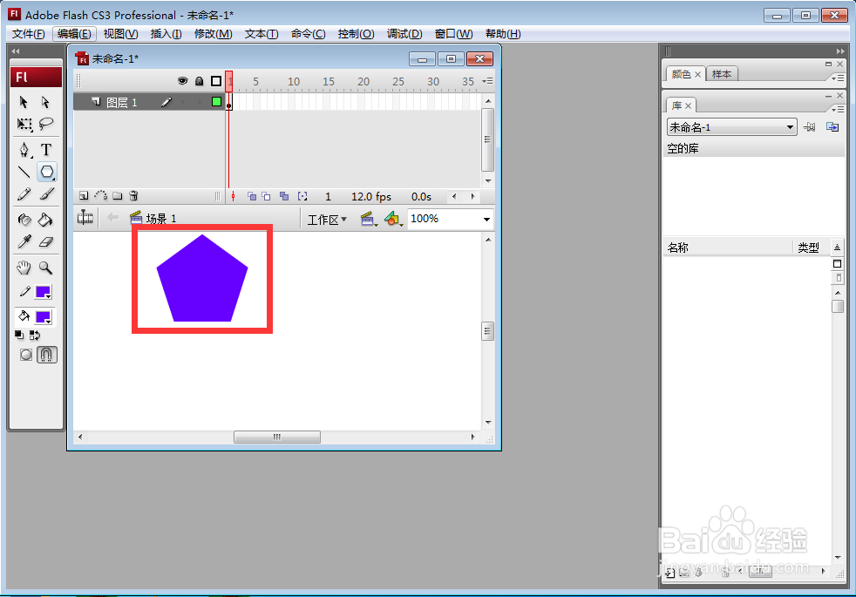Screen dimensions: 856x597
Task: Open the 文件(F) menu
Action: 29,34
